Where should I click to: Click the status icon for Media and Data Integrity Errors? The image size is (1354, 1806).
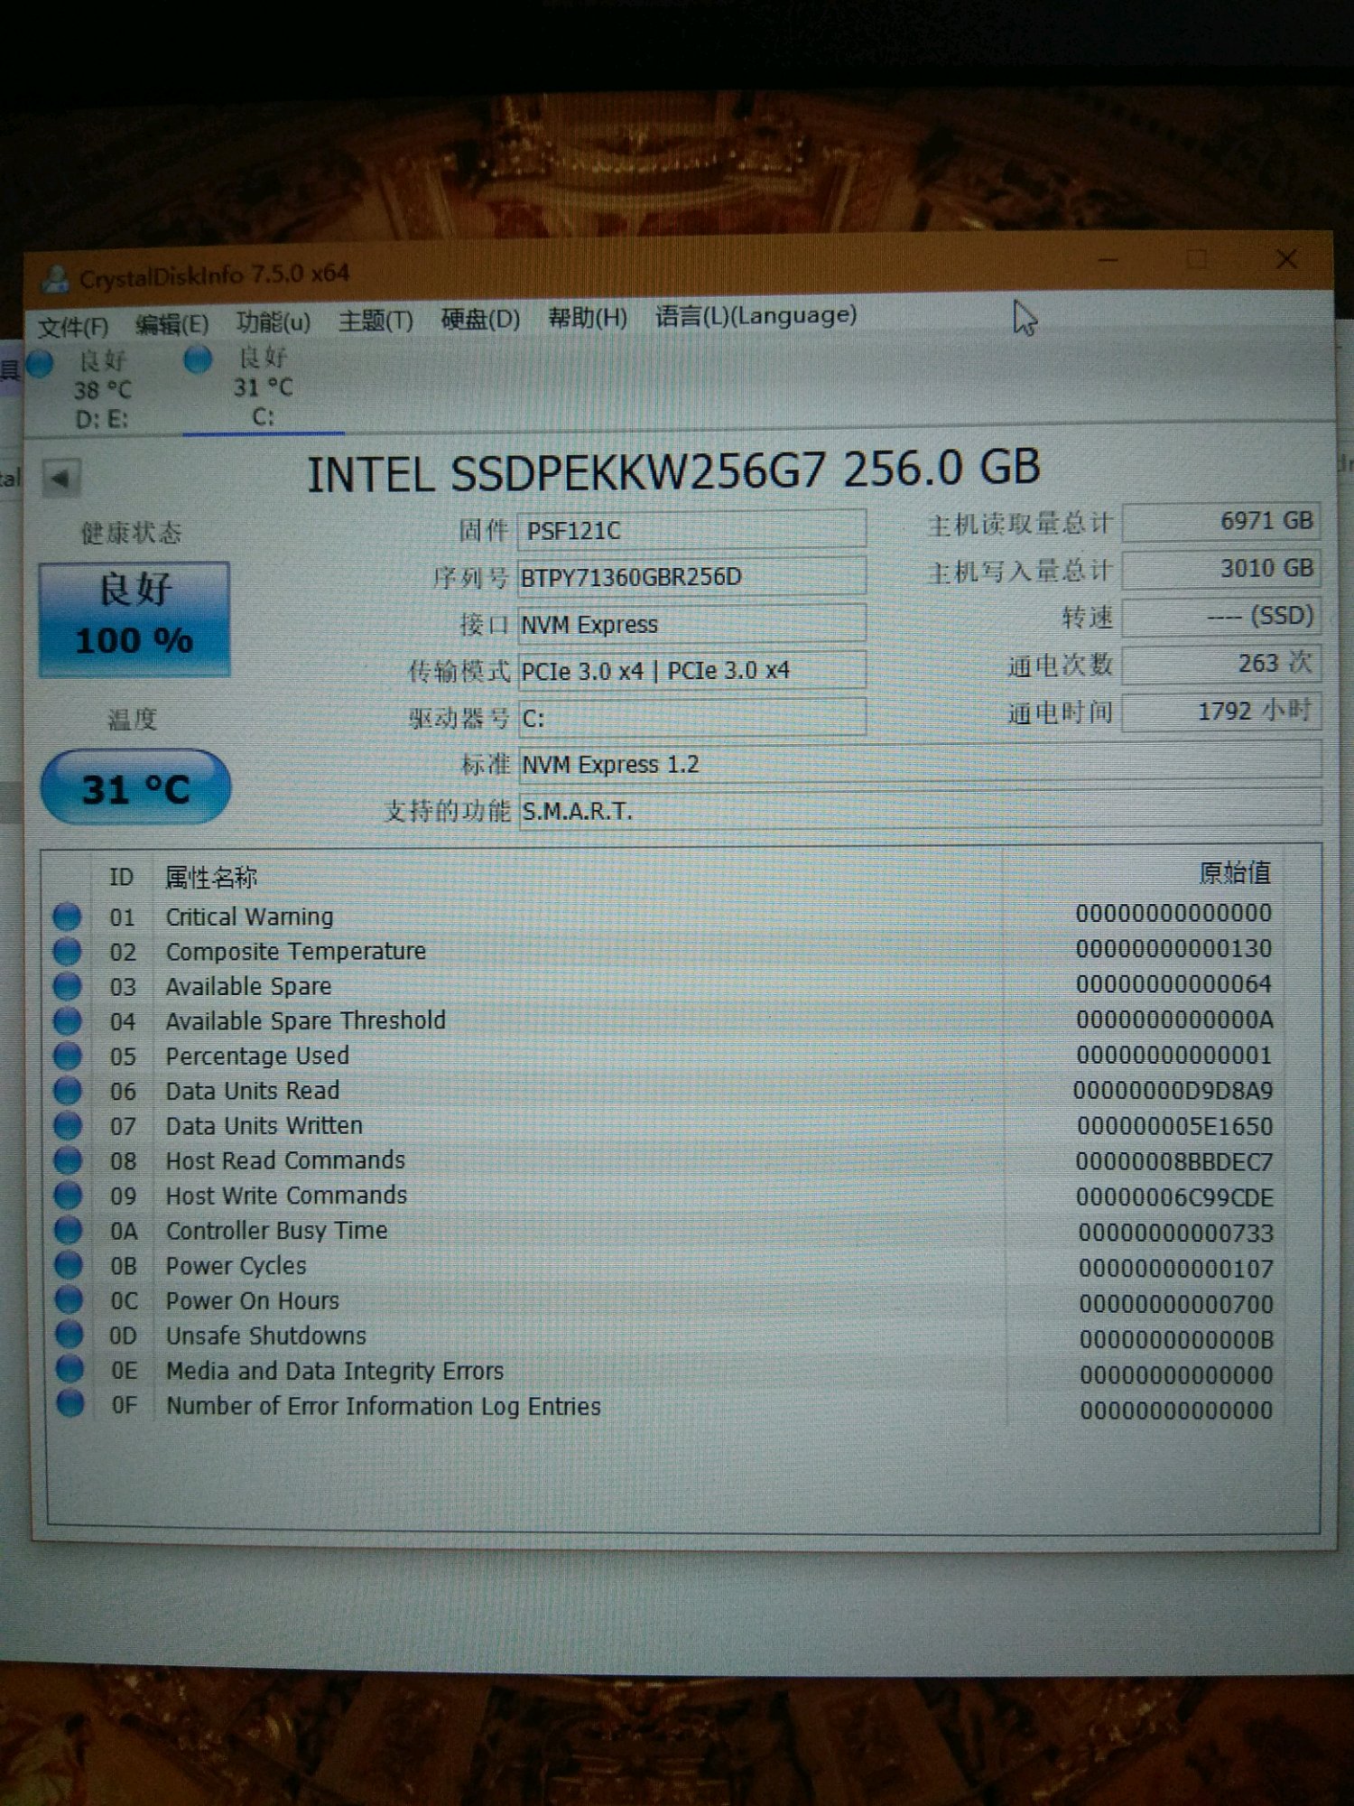(x=70, y=1370)
